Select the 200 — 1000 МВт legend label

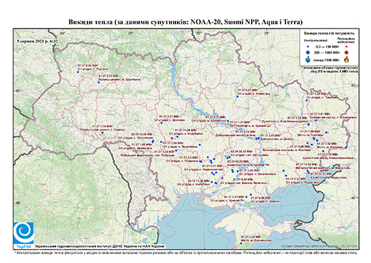click(x=326, y=53)
